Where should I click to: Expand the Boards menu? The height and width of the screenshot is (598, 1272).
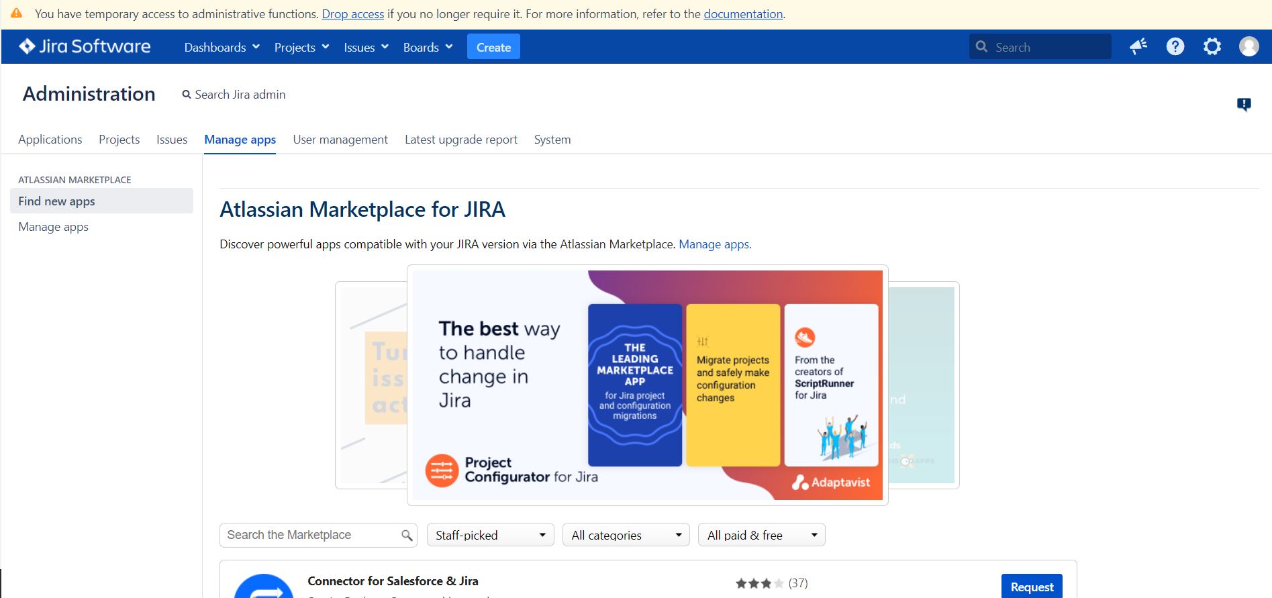coord(428,47)
